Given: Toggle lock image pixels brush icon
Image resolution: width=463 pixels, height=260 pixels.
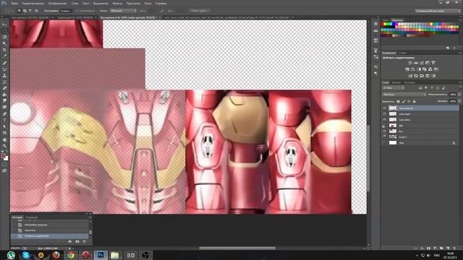Looking at the screenshot, I should click(x=404, y=101).
